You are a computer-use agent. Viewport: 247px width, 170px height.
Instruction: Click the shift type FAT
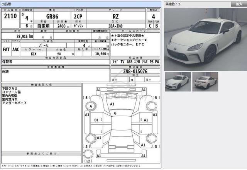coord(6,49)
